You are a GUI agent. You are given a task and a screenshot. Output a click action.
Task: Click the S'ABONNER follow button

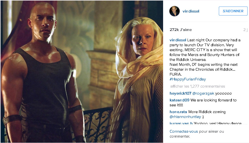[x=233, y=11]
